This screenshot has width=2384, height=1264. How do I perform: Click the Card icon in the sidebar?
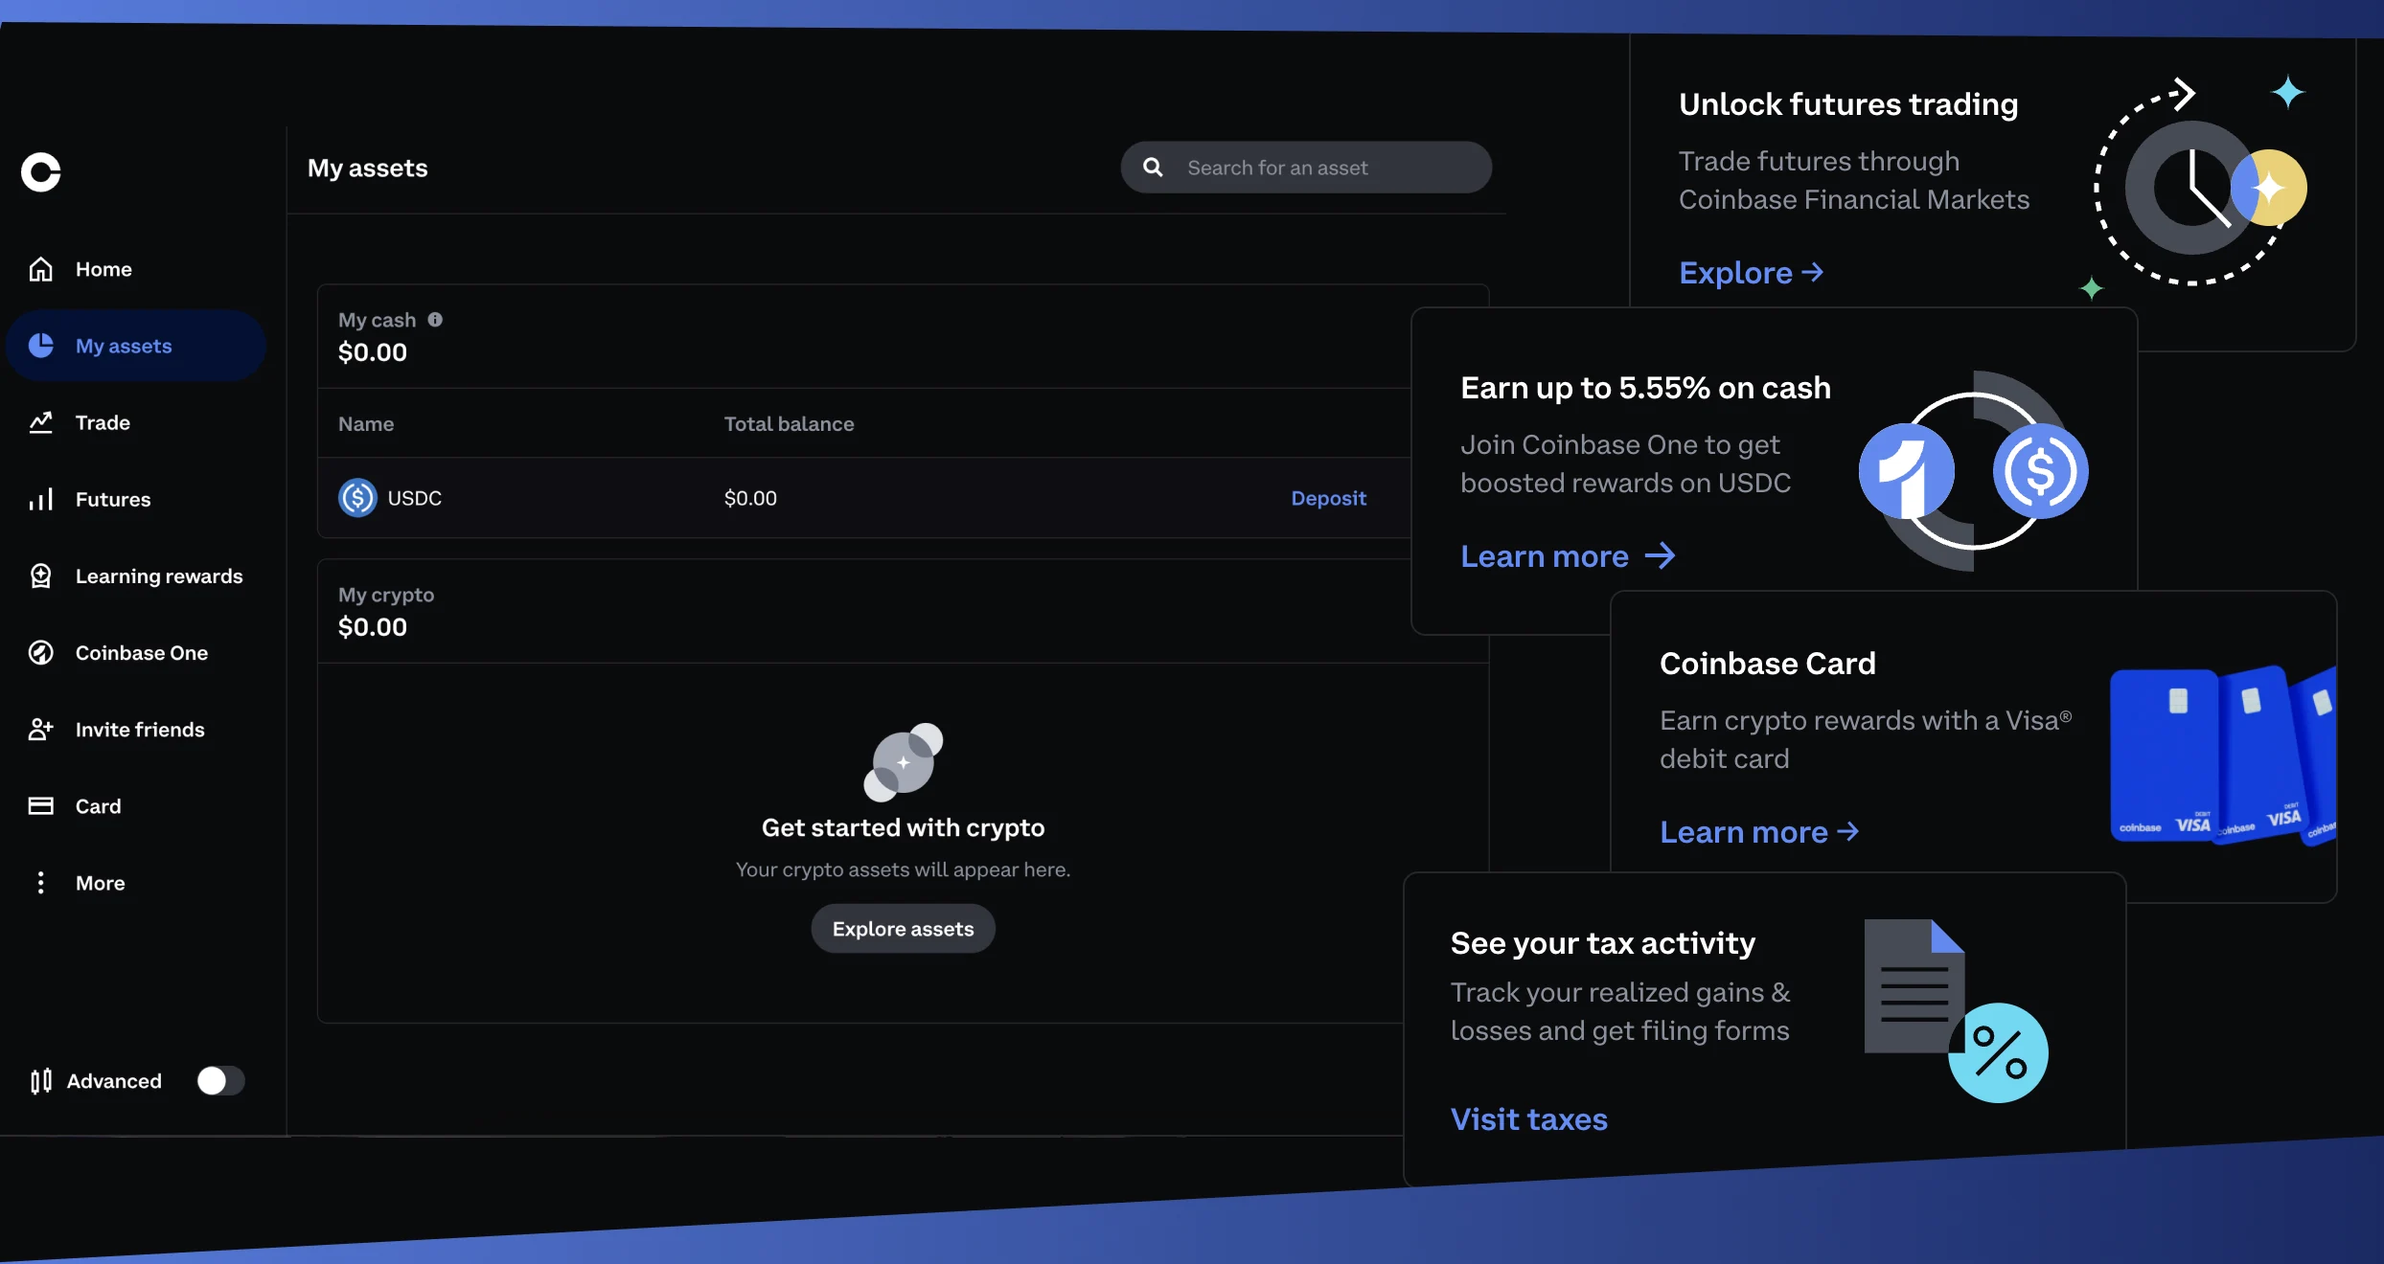point(42,805)
